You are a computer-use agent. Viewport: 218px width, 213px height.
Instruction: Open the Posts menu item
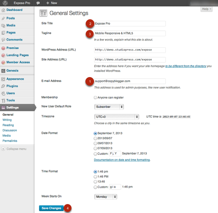(x=11, y=18)
